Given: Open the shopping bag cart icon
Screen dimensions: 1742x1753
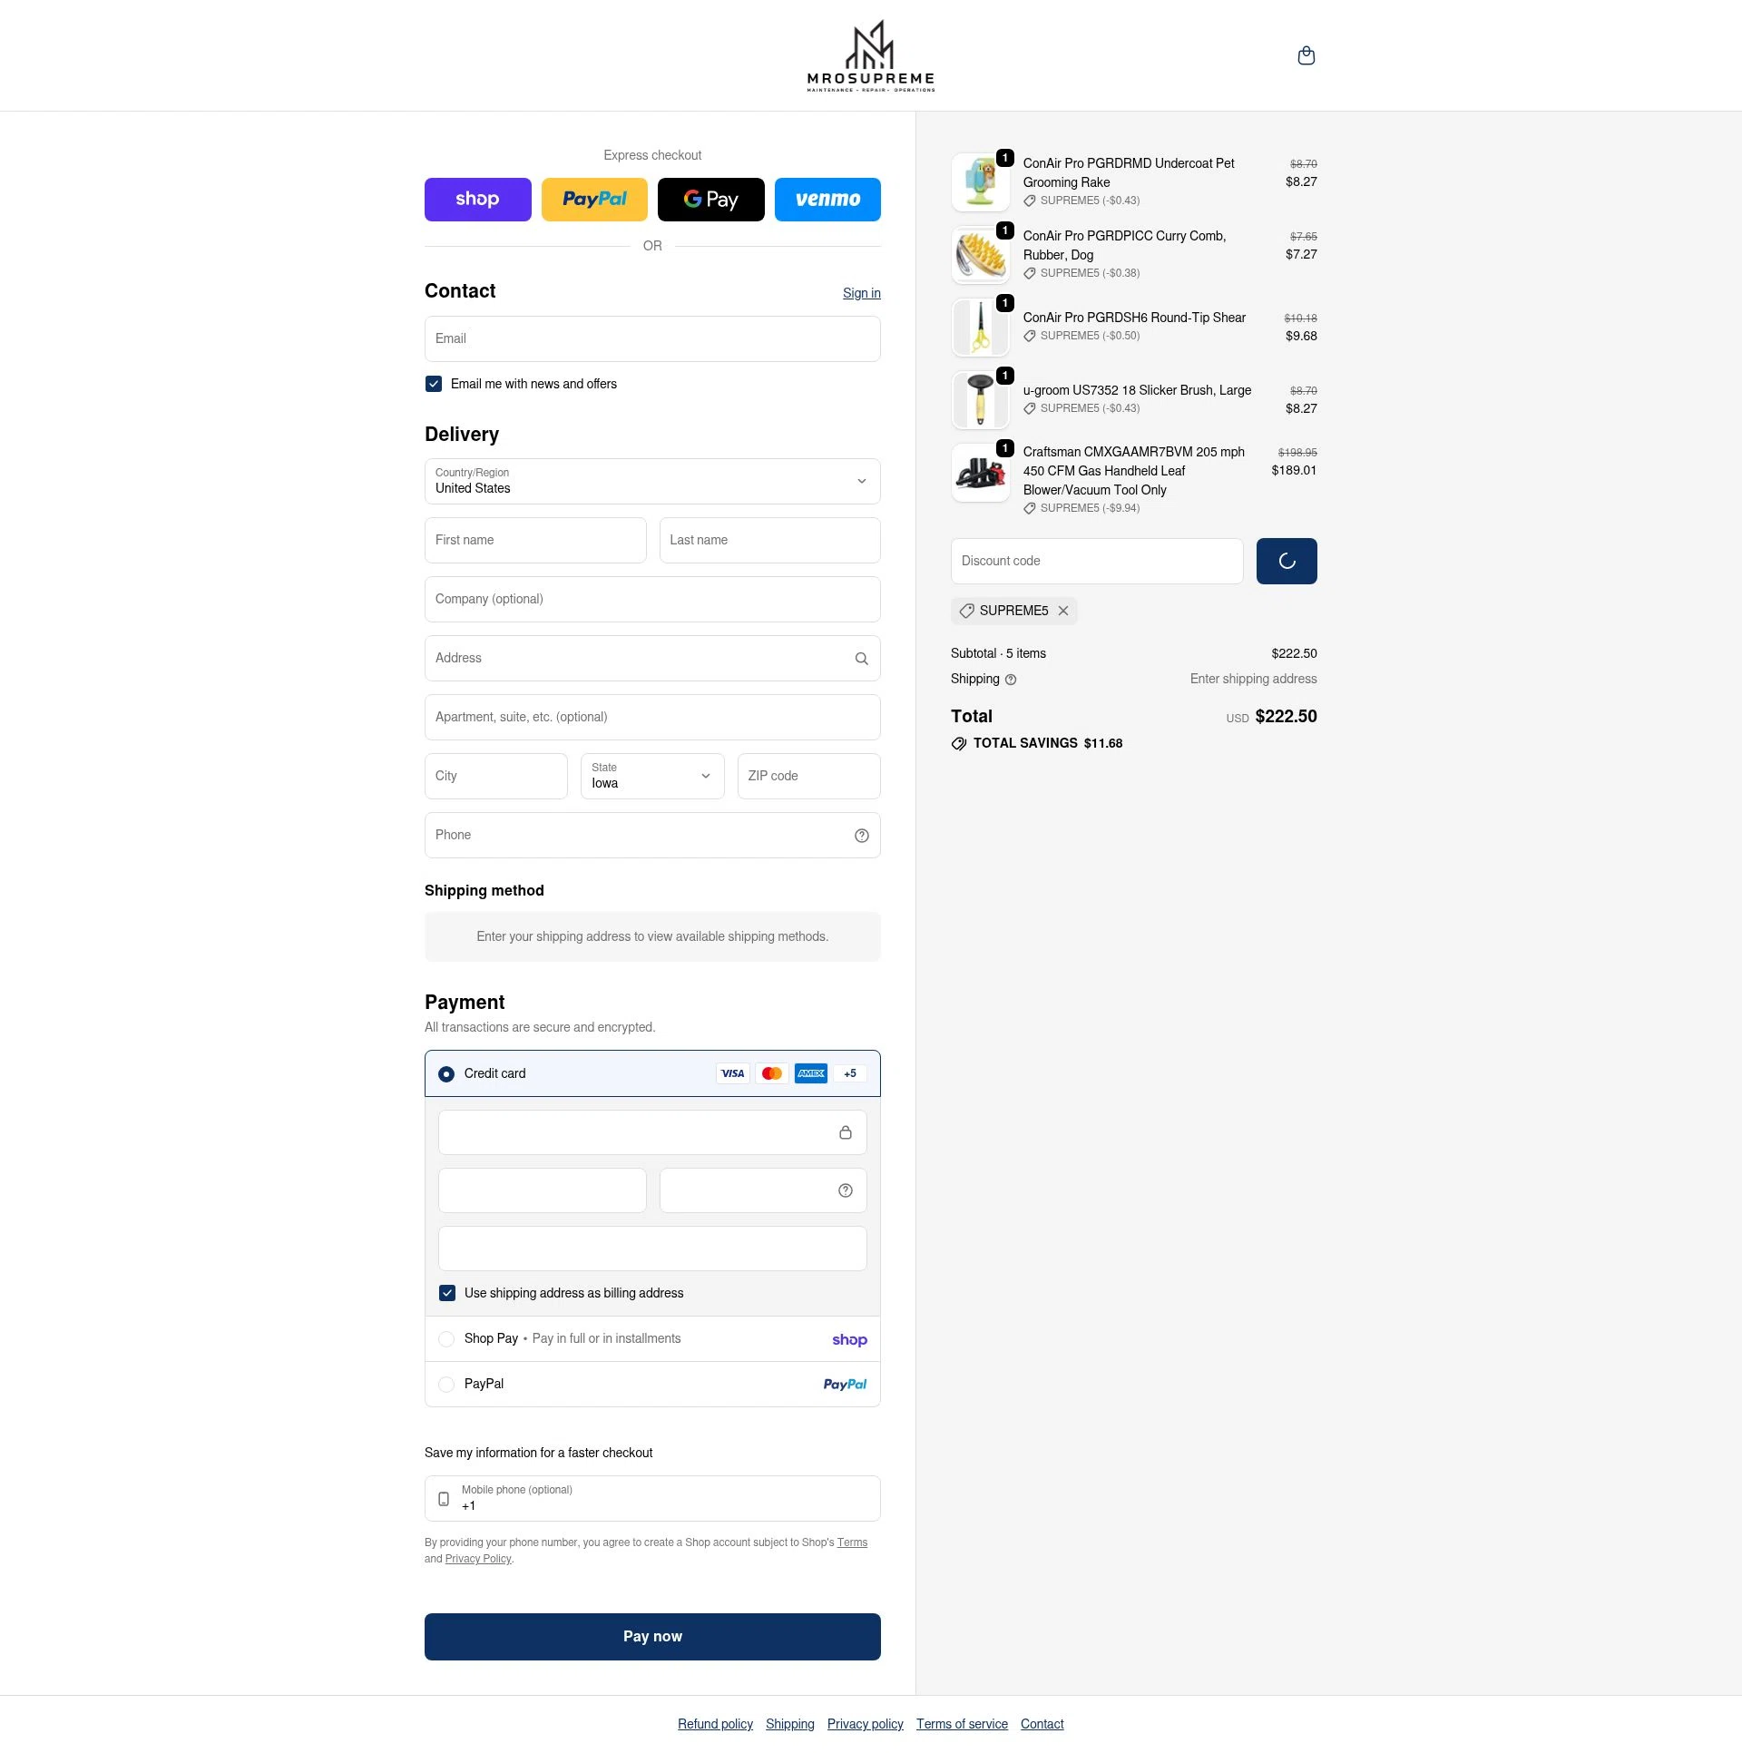Looking at the screenshot, I should click(x=1306, y=56).
